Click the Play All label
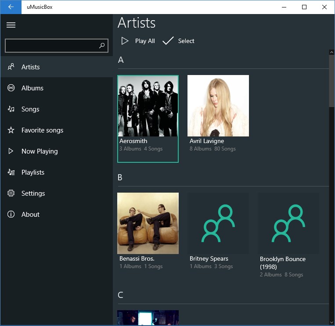 (145, 41)
